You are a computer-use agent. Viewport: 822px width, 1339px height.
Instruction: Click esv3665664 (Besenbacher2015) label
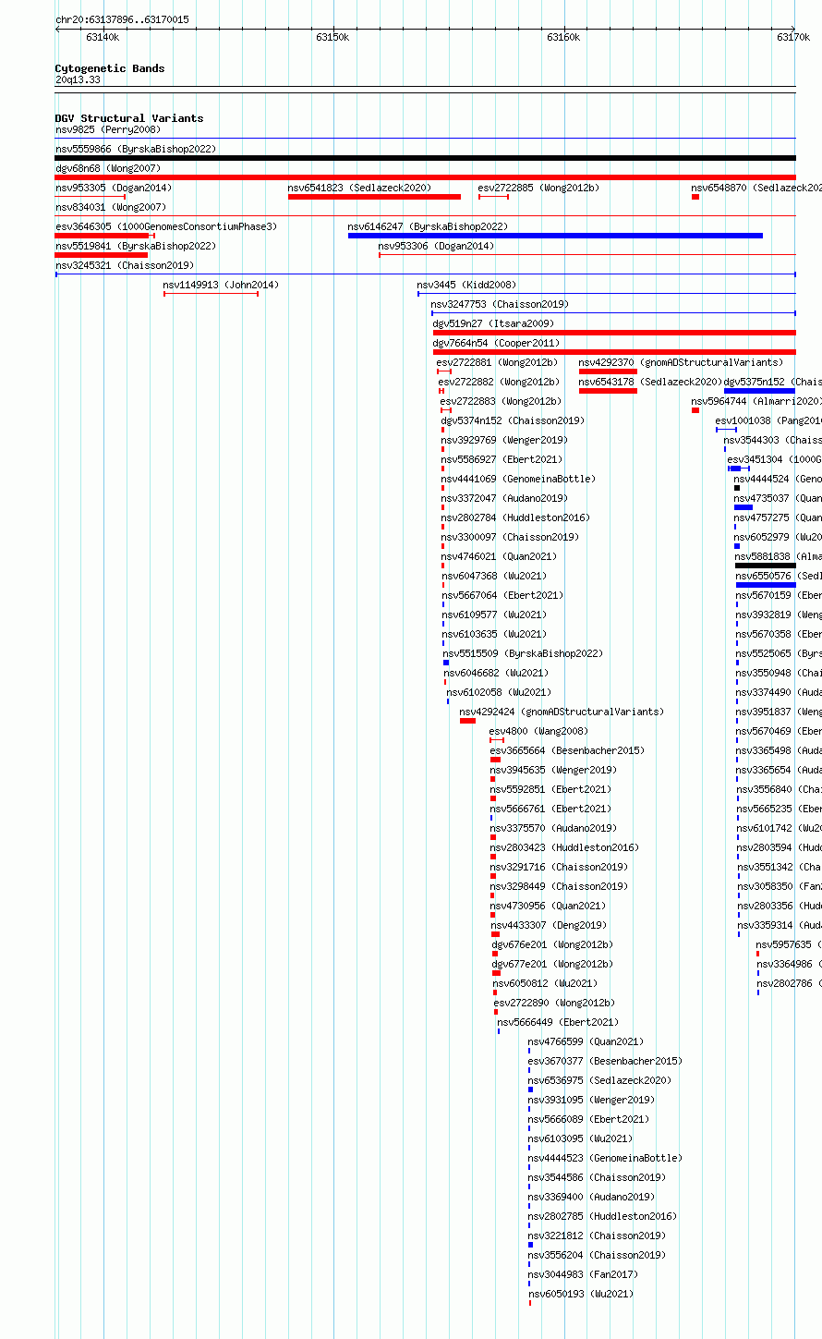(x=567, y=750)
